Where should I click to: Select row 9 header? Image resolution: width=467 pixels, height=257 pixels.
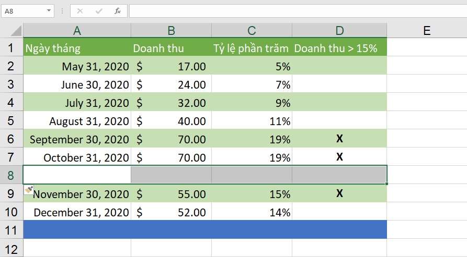click(x=12, y=193)
